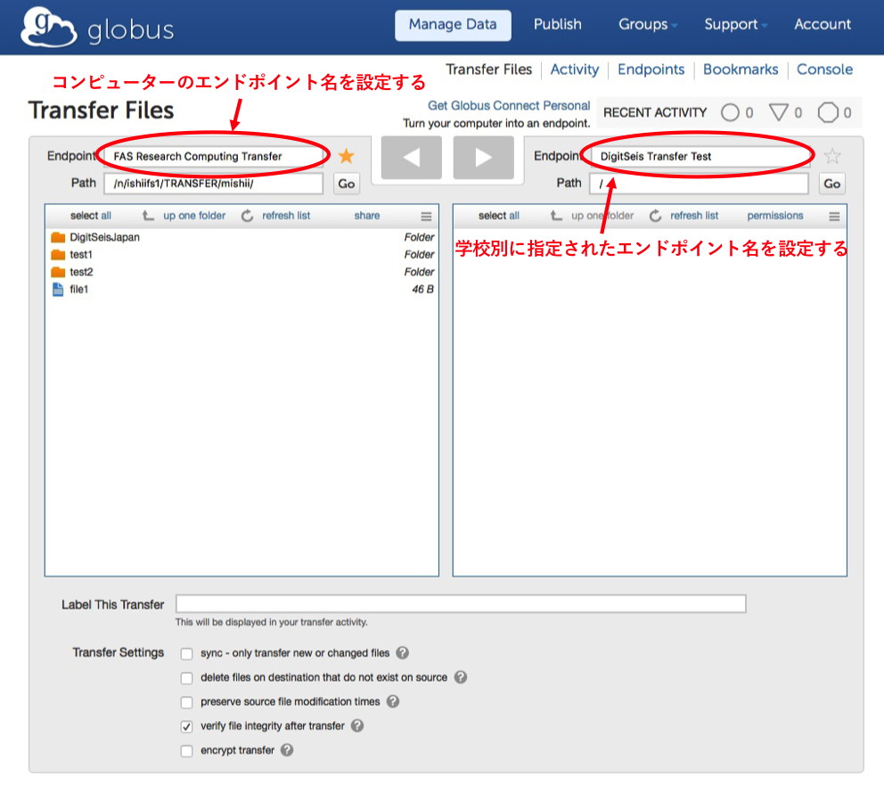Click the test1 folder icon
Screen dimensions: 884x786
(x=58, y=255)
